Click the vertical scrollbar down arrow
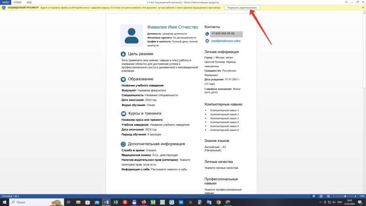The image size is (366, 206). pyautogui.click(x=364, y=192)
